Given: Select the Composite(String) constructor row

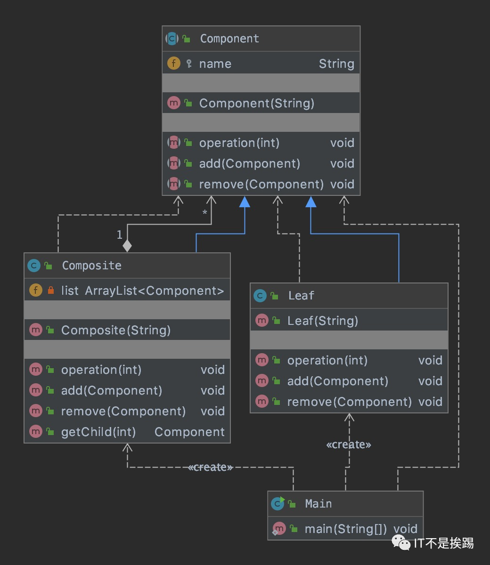Looking at the screenshot, I should (x=127, y=330).
